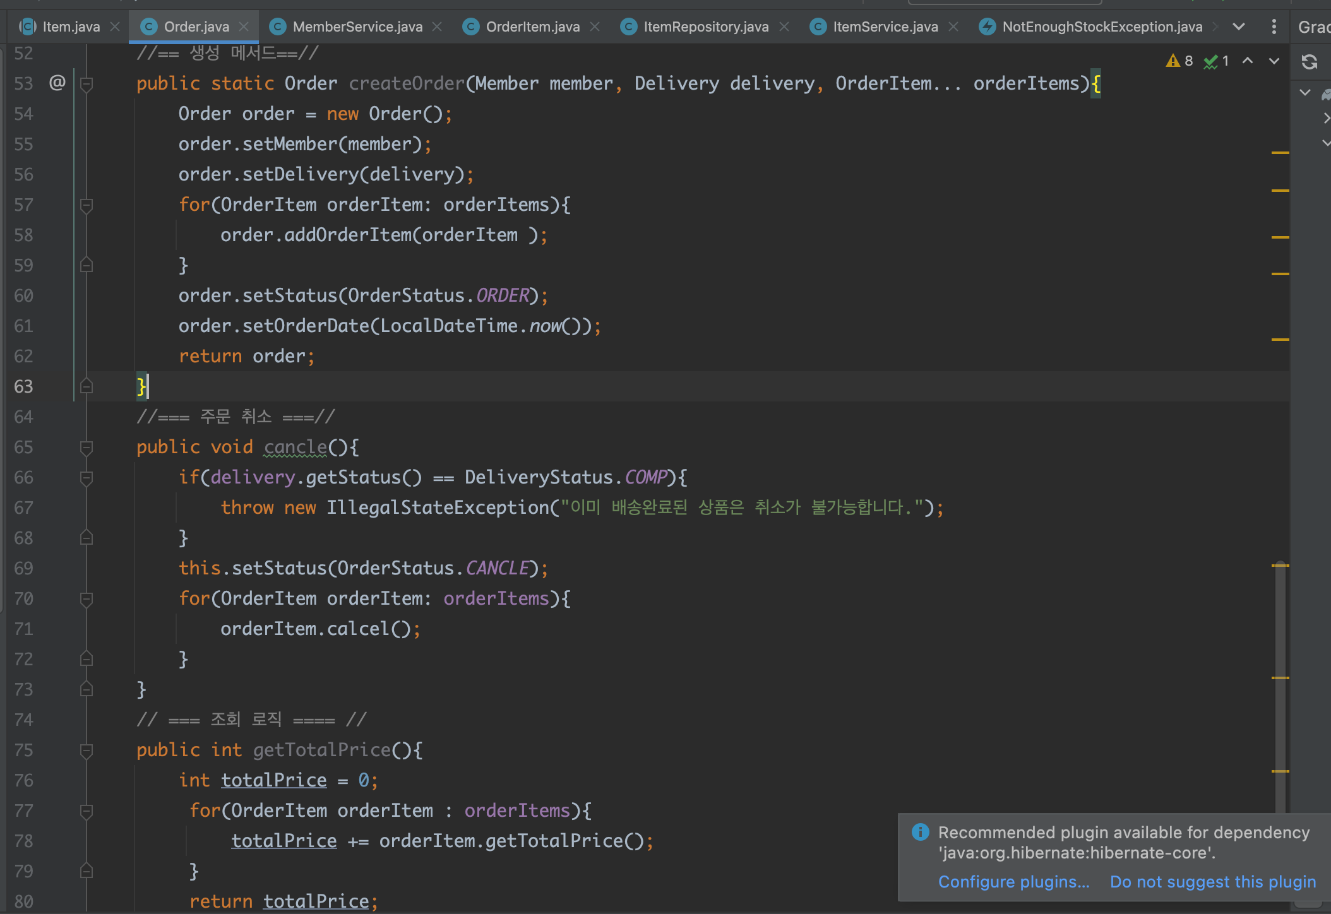The image size is (1331, 914).
Task: Click the warnings indicator showing 8
Action: pos(1179,61)
